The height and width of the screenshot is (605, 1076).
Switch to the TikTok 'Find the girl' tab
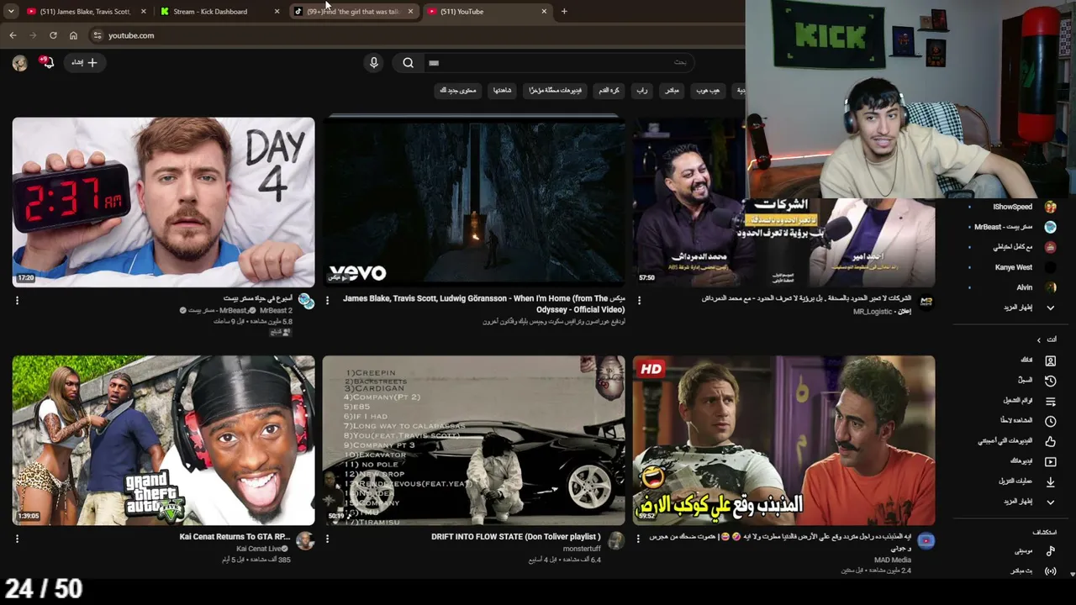[x=354, y=12]
